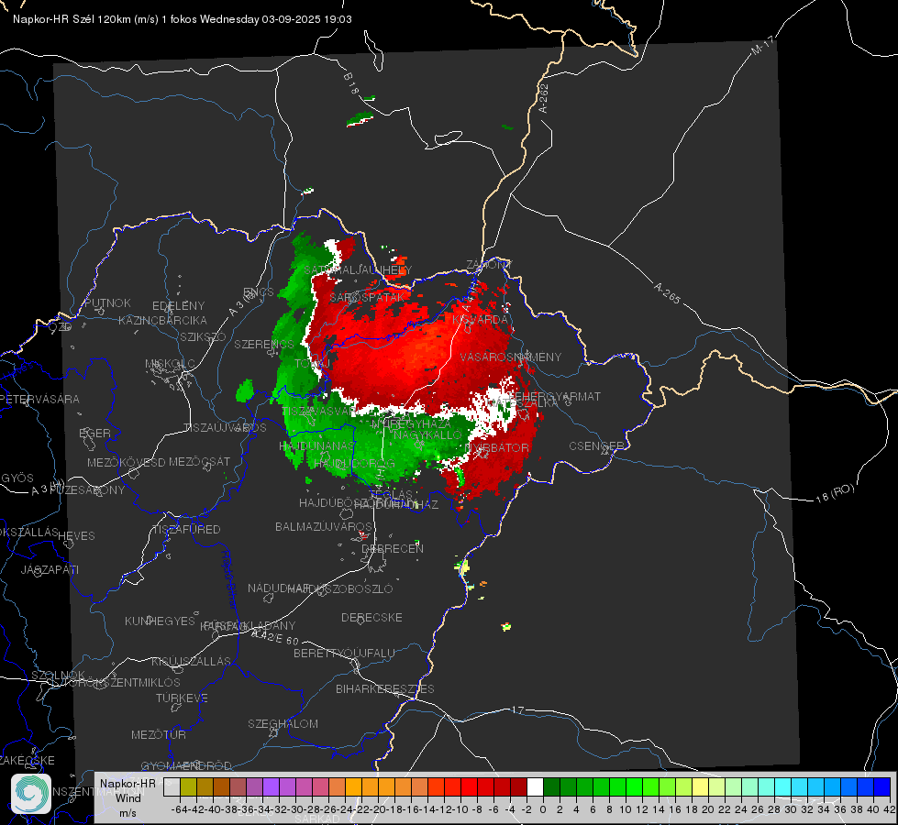Click the JÁSZAPÁTI label
Viewport: 898px width, 825px height.
tap(50, 569)
